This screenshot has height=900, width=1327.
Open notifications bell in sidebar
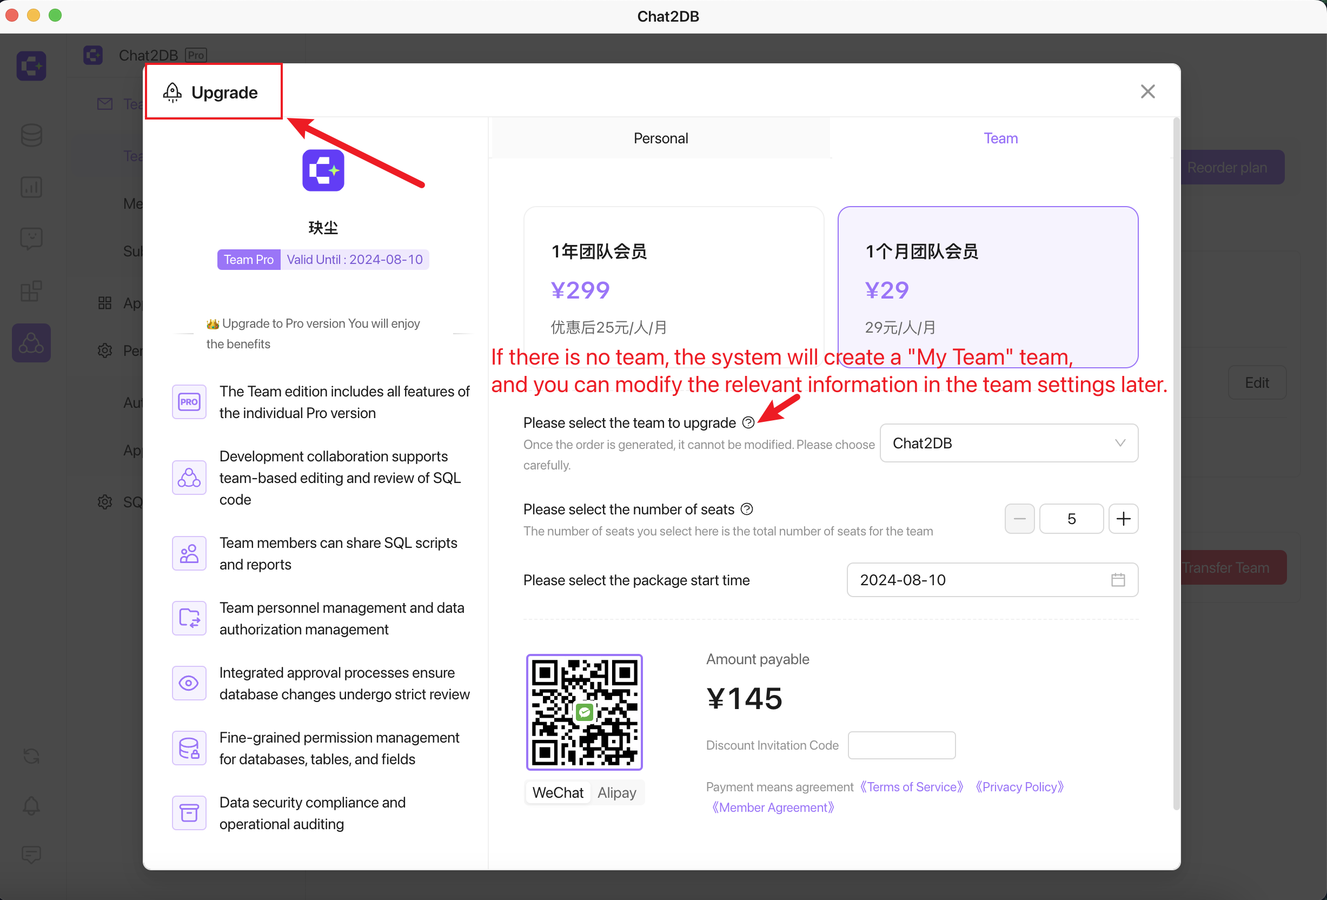click(31, 806)
